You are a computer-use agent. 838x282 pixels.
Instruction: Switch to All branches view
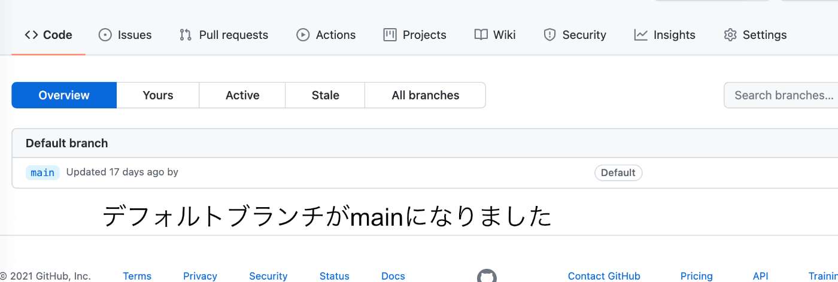pyautogui.click(x=426, y=95)
